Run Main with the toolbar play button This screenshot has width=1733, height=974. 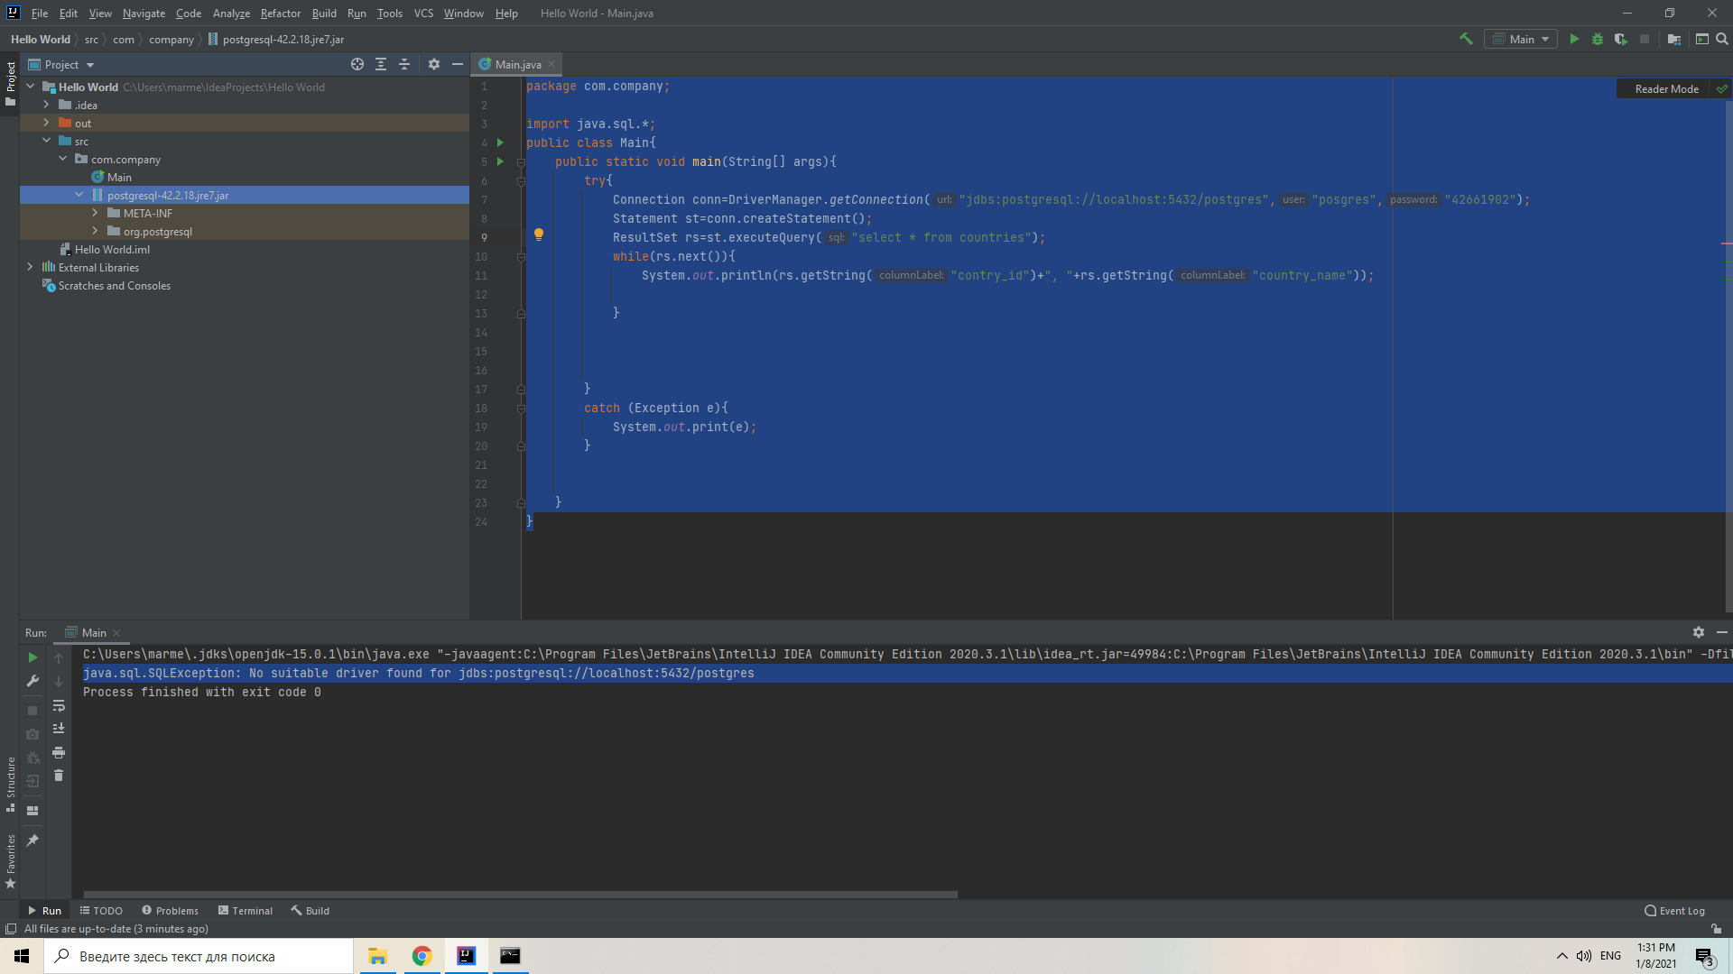(x=1574, y=39)
